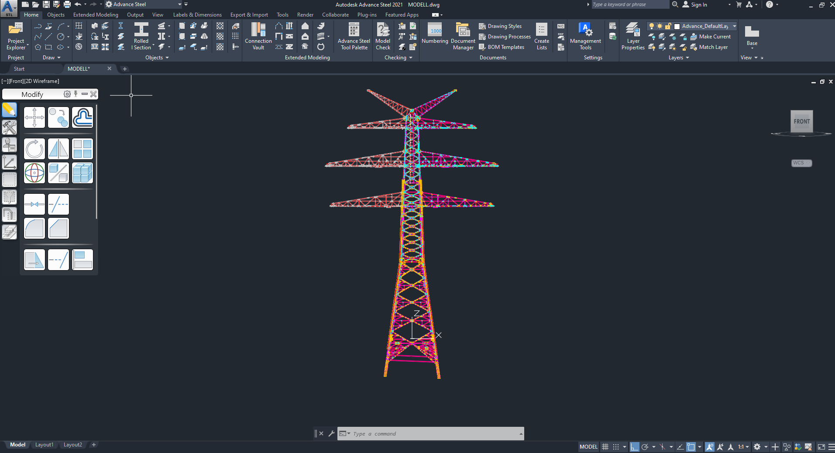835x453 pixels.
Task: Expand the View panel dropdown
Action: (x=749, y=58)
